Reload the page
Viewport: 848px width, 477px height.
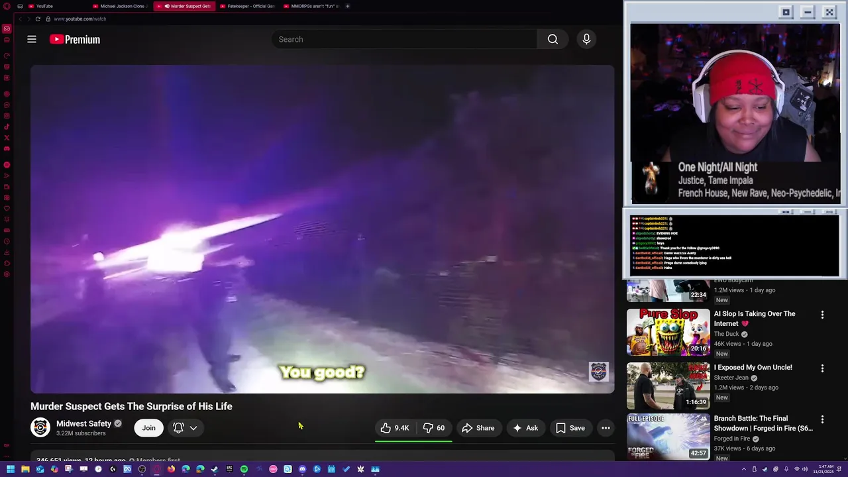click(38, 19)
